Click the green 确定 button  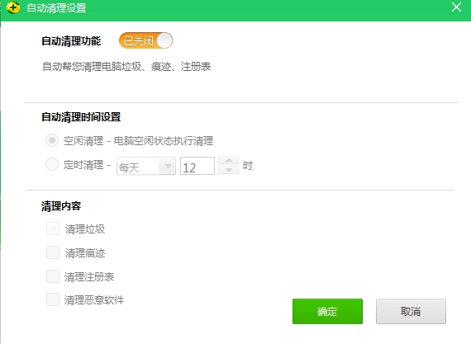327,311
